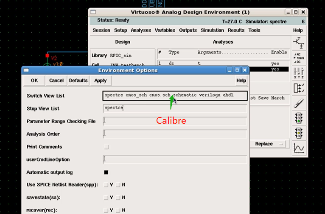
Task: Click the red V2 pin in schematic
Action: coord(47,56)
